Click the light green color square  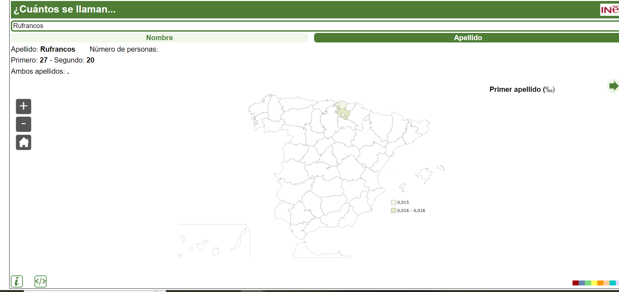click(588, 283)
